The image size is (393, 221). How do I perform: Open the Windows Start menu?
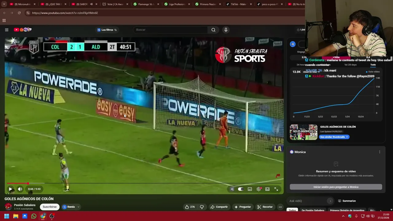point(6,216)
